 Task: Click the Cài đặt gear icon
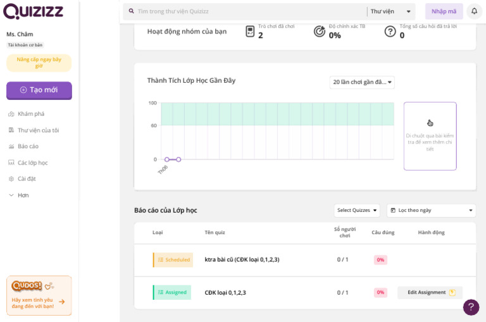coord(11,179)
